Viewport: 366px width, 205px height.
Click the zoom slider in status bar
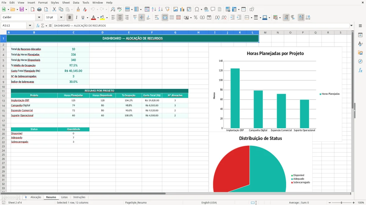click(341, 203)
